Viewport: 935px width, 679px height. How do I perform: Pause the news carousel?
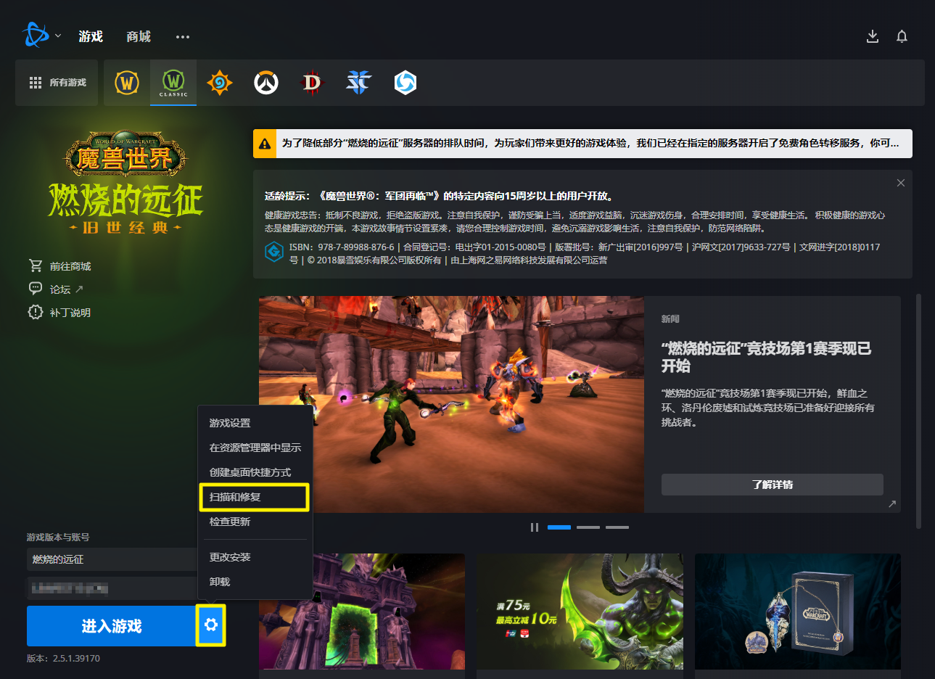(535, 527)
